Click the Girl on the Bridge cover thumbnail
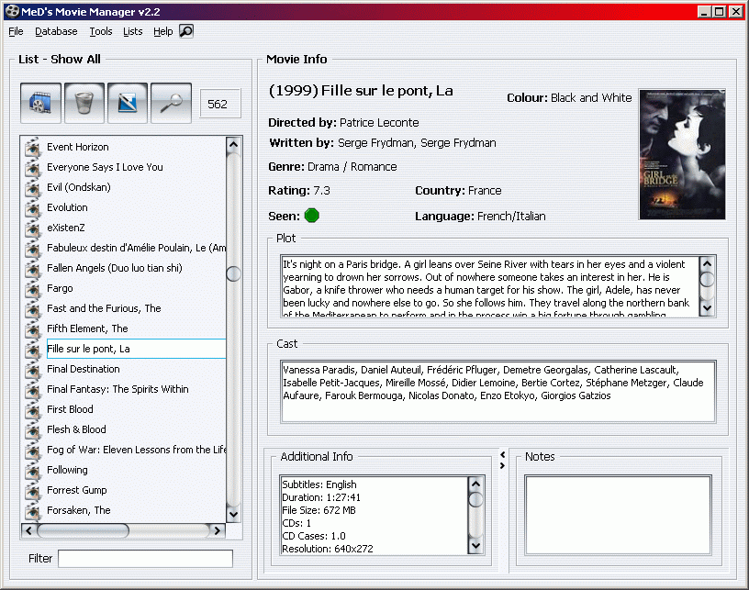749x590 pixels. pyautogui.click(x=682, y=155)
